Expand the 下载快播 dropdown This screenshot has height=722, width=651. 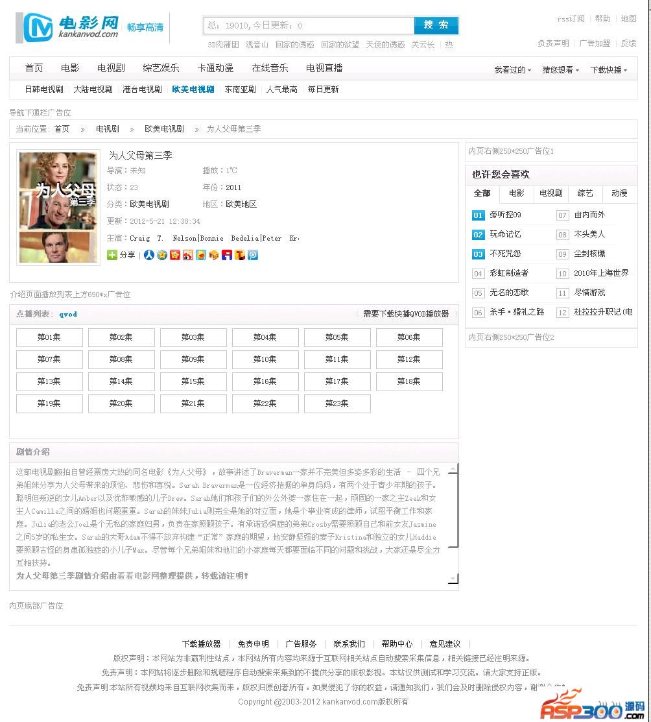point(609,70)
